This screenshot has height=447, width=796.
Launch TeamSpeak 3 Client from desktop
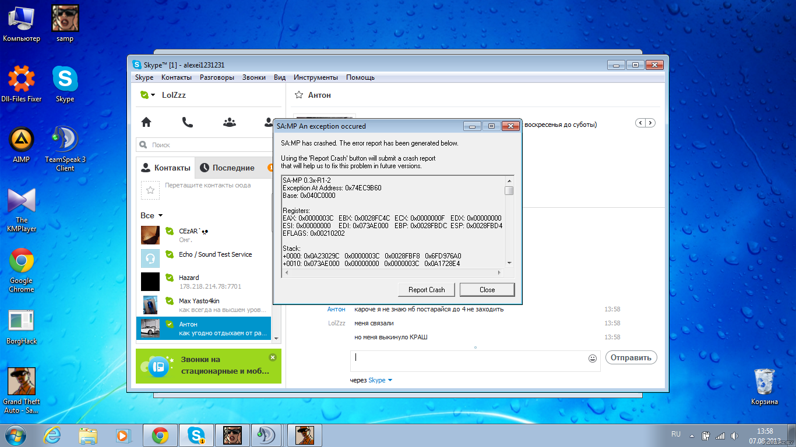point(65,148)
